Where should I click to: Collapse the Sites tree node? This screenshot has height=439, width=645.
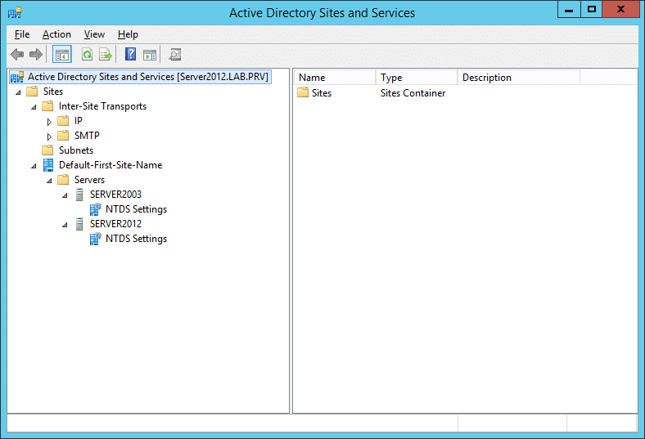18,92
